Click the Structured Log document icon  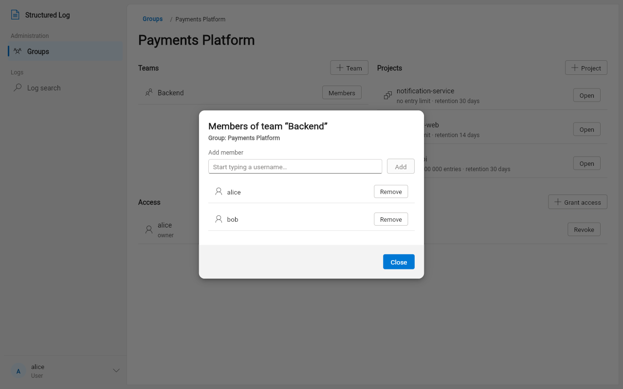point(15,15)
